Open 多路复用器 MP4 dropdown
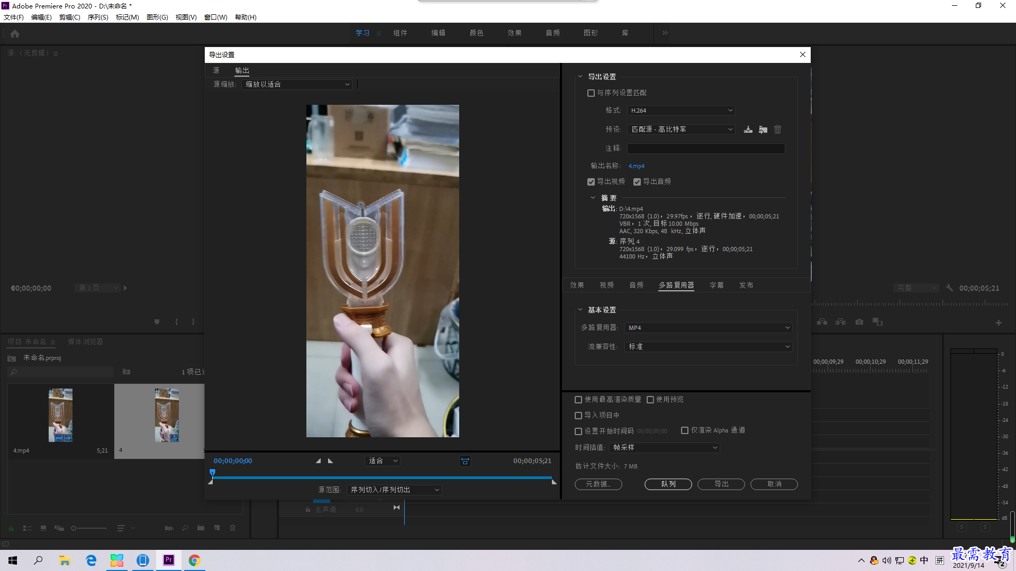 708,328
